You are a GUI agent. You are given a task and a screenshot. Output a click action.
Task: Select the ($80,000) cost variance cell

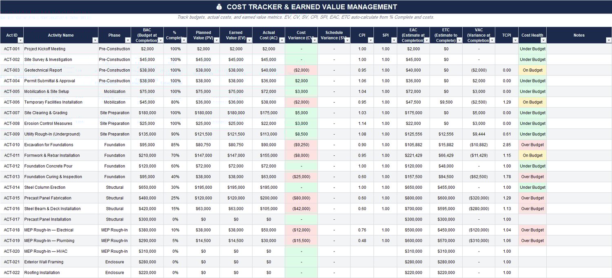[x=301, y=198]
